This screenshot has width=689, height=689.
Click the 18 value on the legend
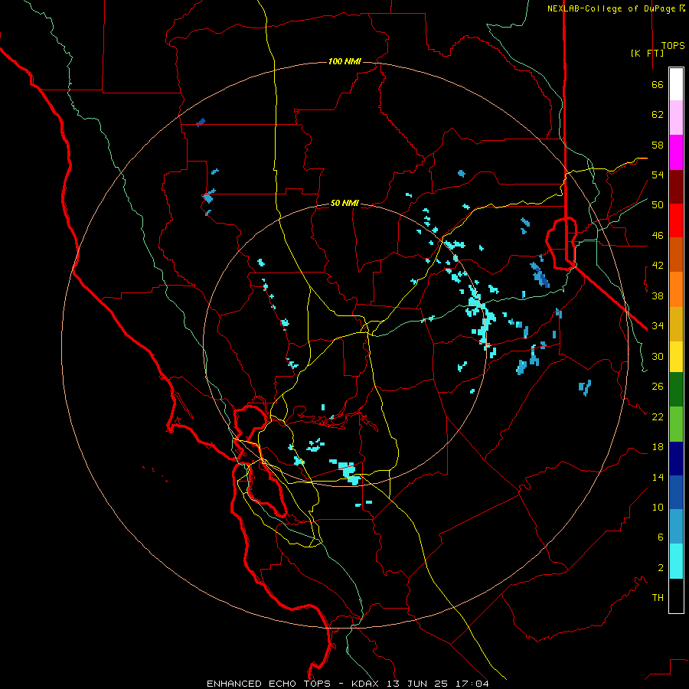pos(658,447)
